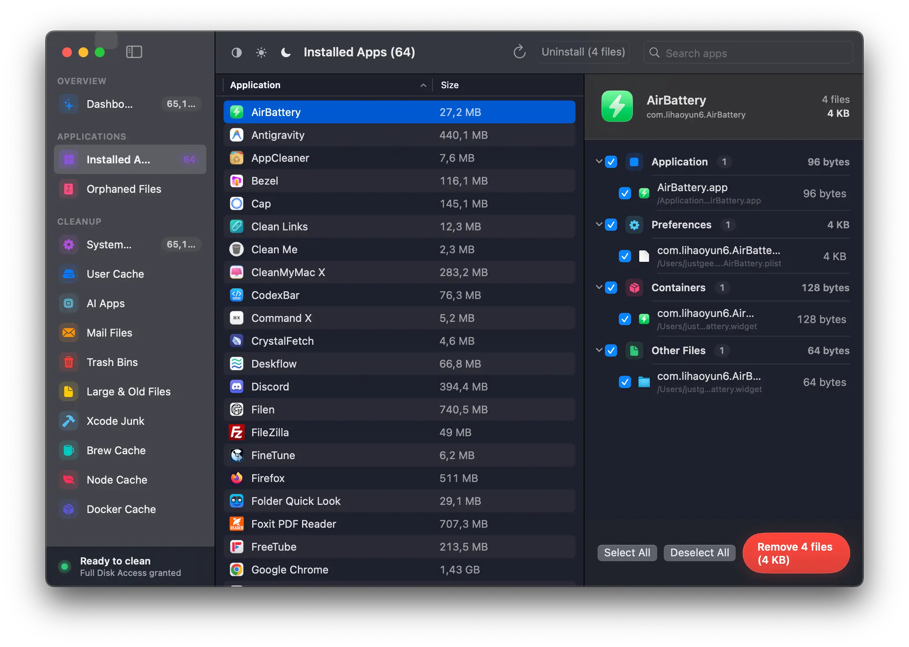Click the Select All button

pos(627,553)
